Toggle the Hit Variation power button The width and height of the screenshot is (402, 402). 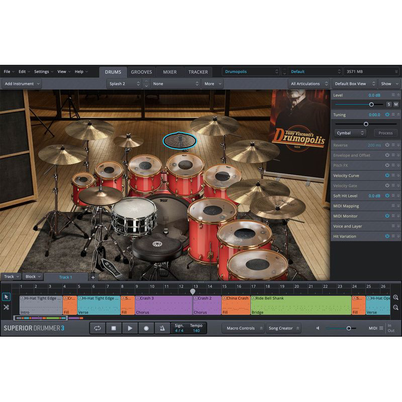click(387, 236)
